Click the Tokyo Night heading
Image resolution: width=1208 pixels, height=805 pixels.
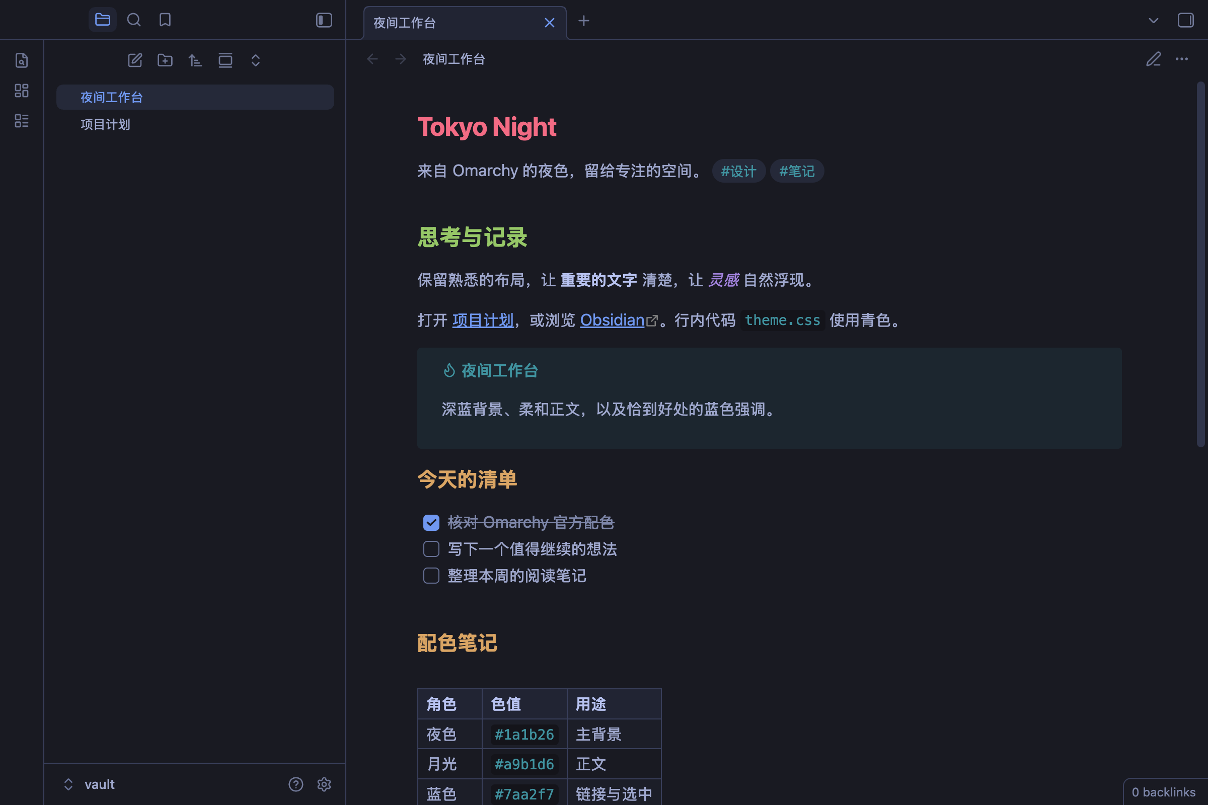click(487, 127)
